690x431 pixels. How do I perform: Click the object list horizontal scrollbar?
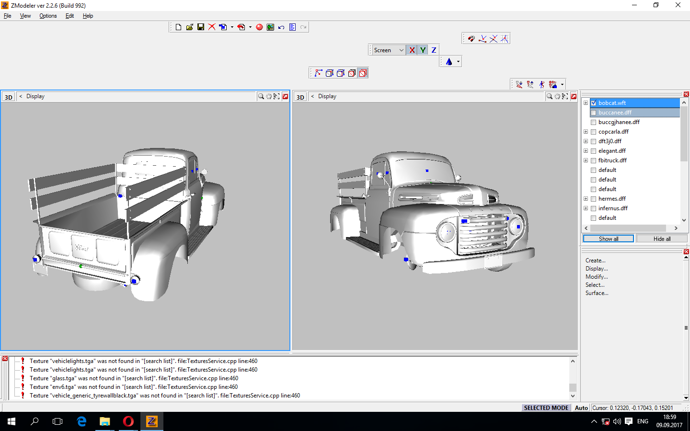pos(628,228)
